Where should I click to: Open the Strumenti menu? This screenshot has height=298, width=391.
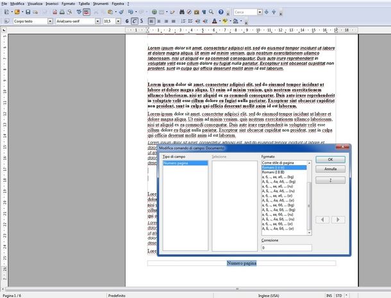[x=101, y=4]
